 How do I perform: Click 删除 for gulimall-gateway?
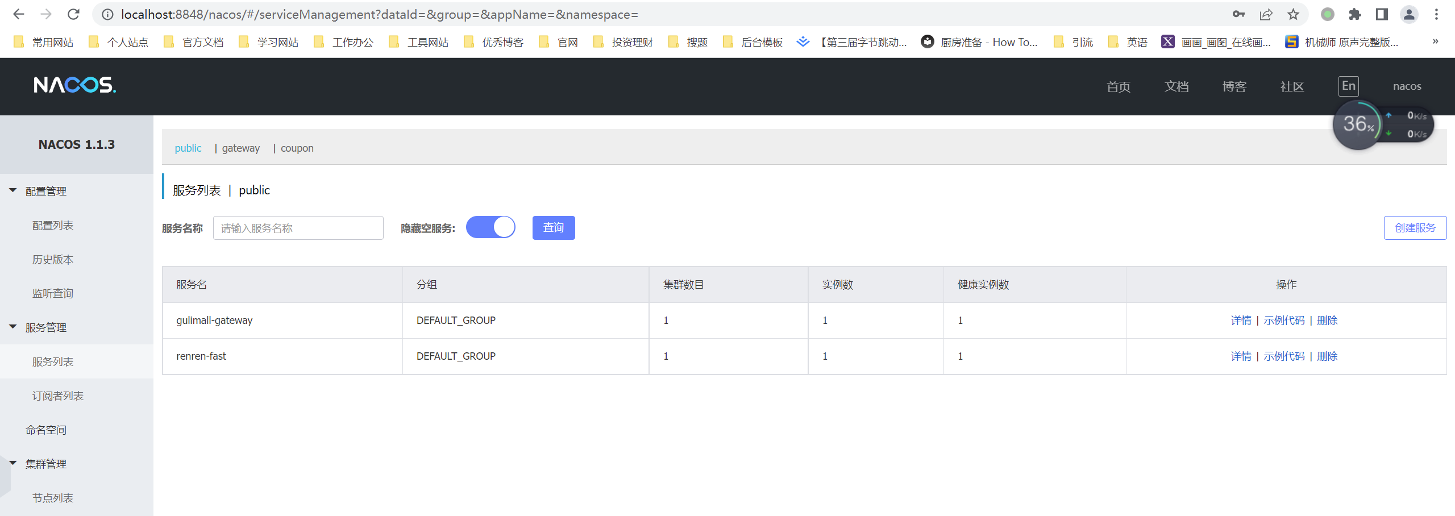(1327, 321)
